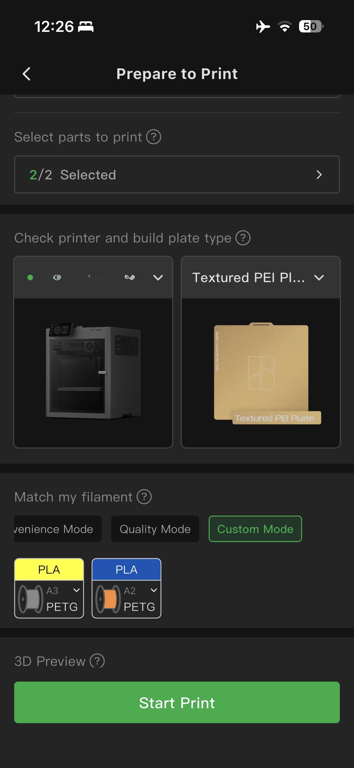Tap the 12:26 clock in status bar
Viewport: 354px width, 768px height.
pyautogui.click(x=54, y=26)
